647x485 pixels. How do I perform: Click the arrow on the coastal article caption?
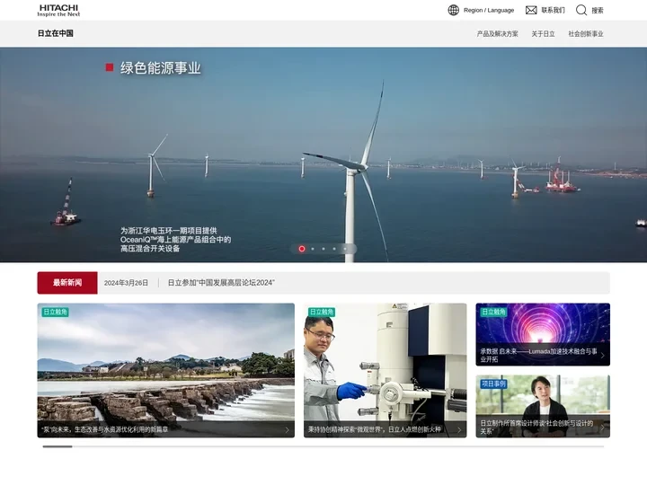(x=288, y=429)
